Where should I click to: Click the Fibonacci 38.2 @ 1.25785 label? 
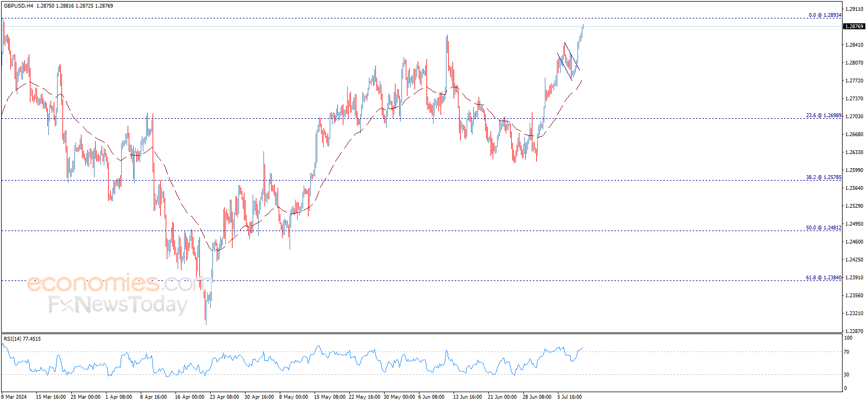click(x=824, y=177)
